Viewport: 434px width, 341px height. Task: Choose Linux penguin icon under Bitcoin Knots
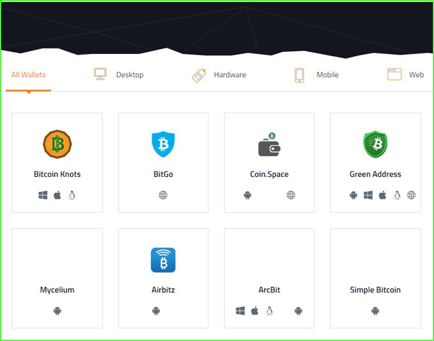[72, 195]
